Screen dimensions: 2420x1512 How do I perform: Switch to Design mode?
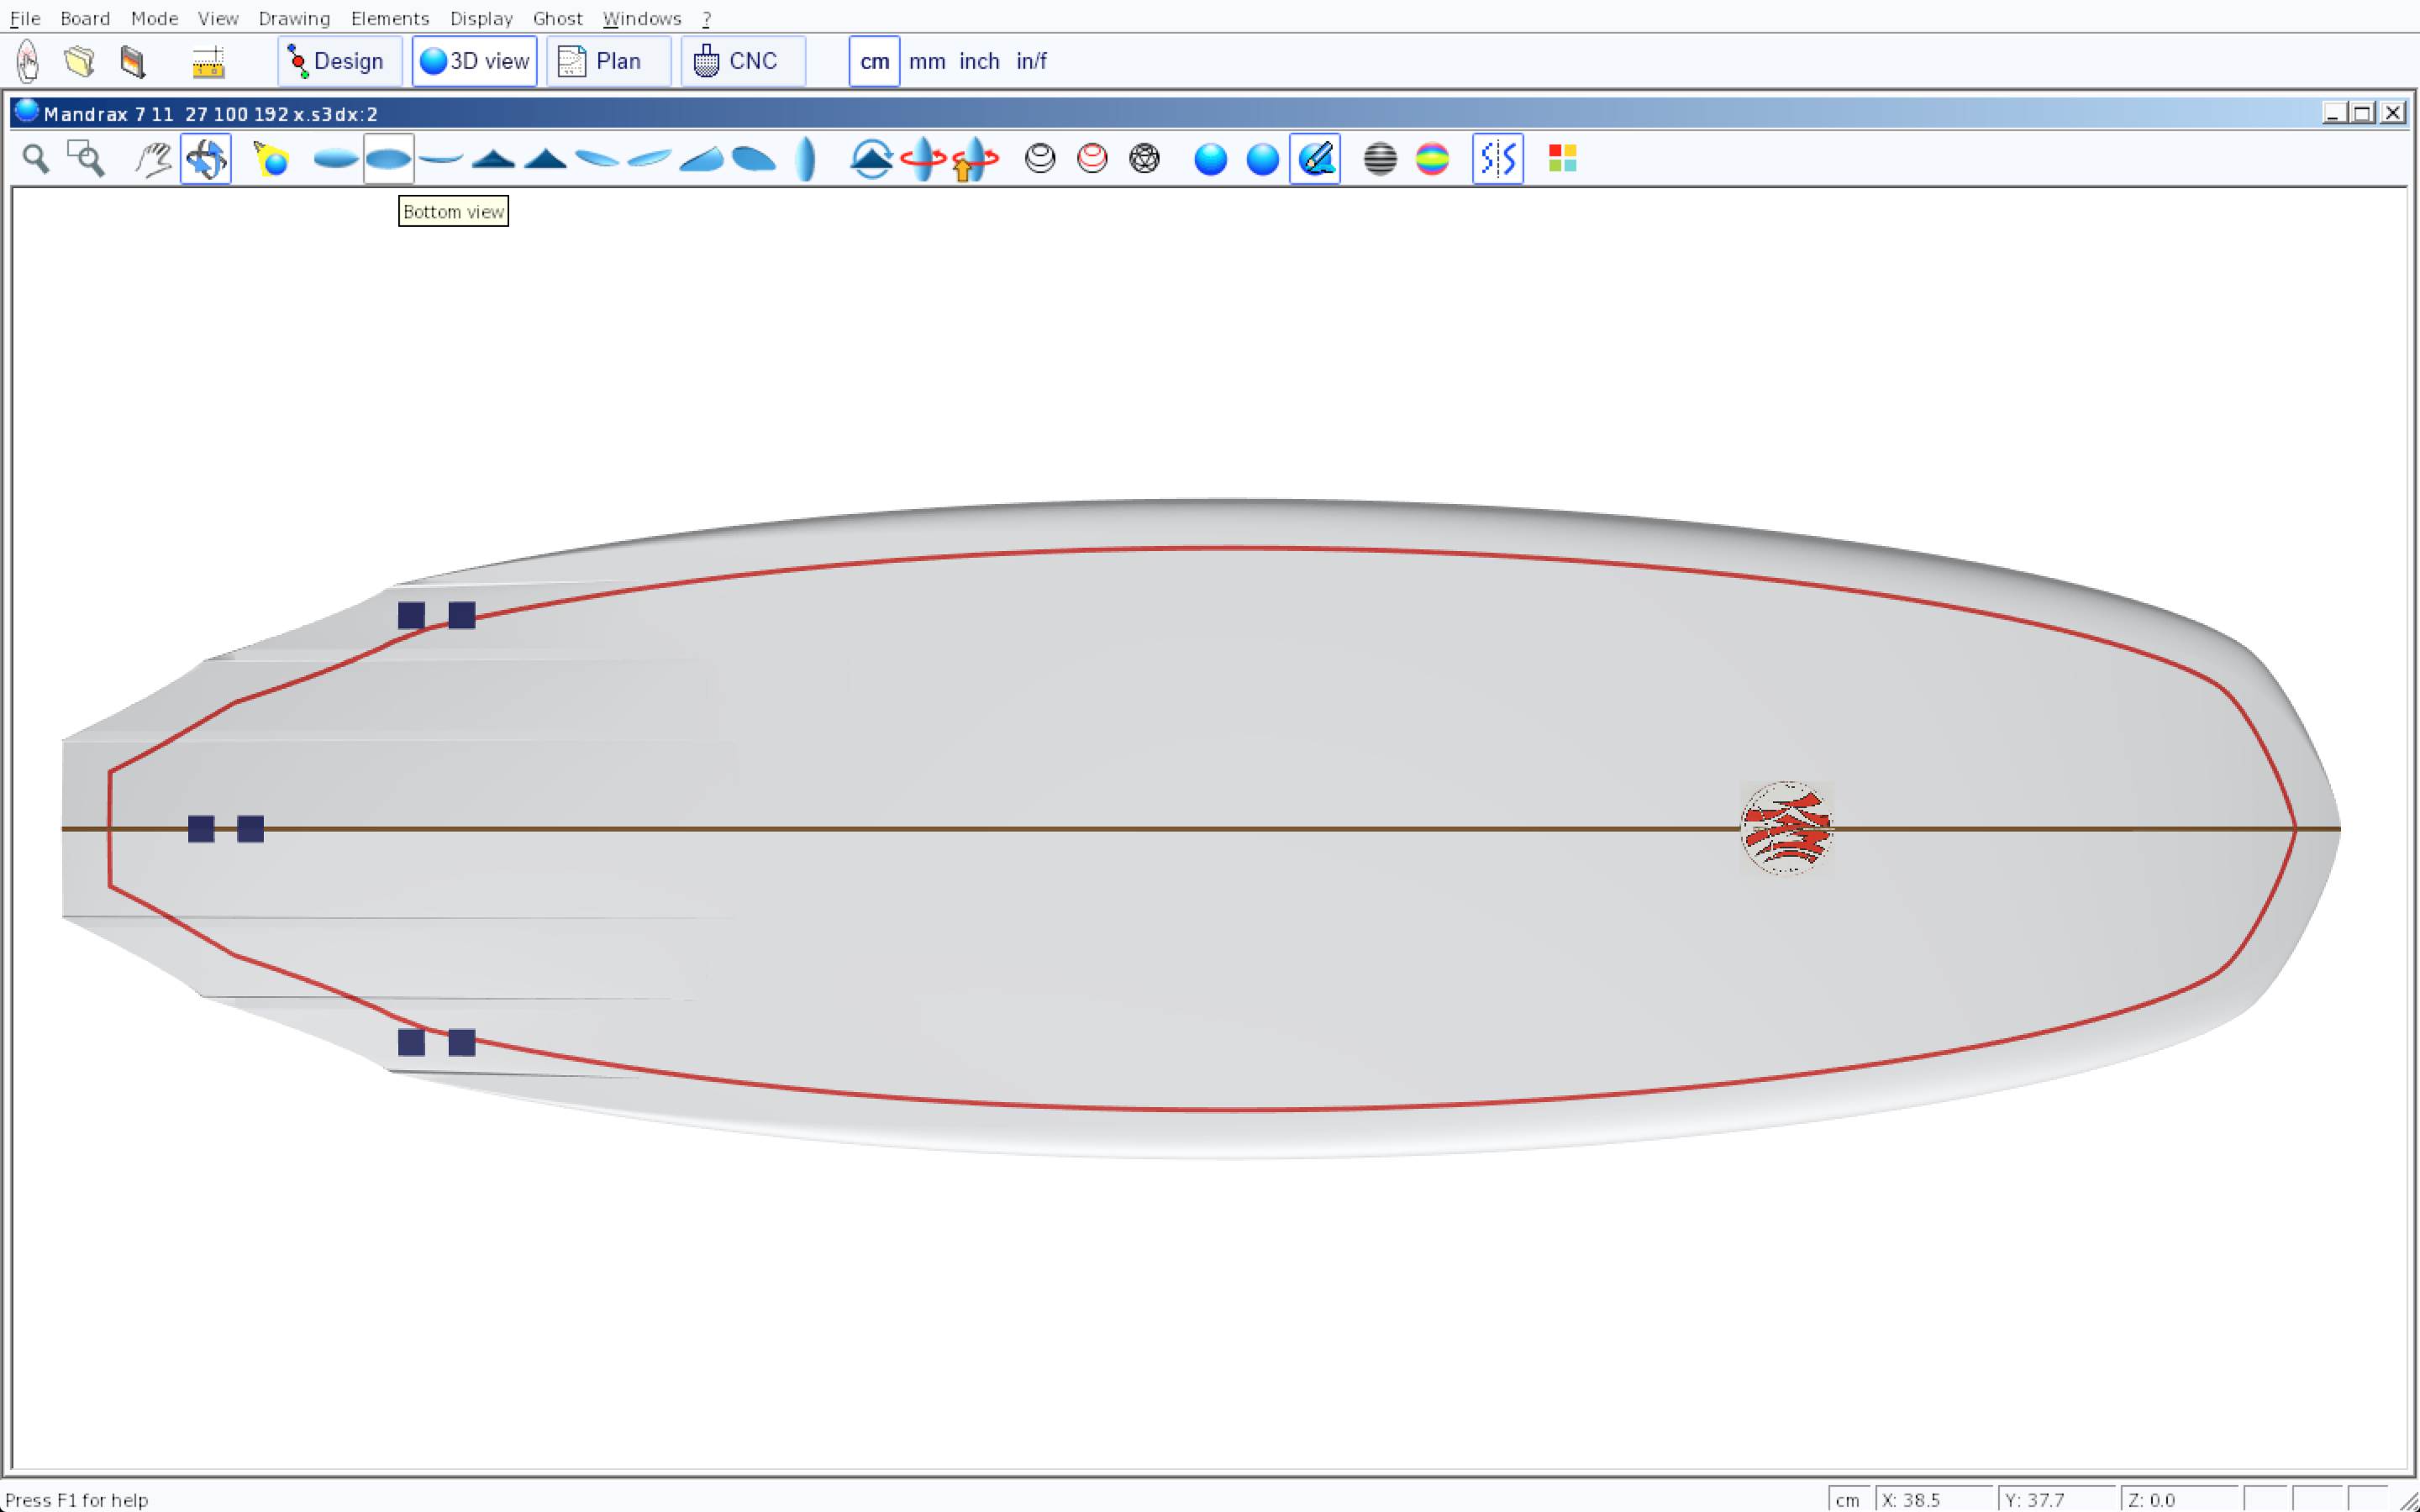339,61
